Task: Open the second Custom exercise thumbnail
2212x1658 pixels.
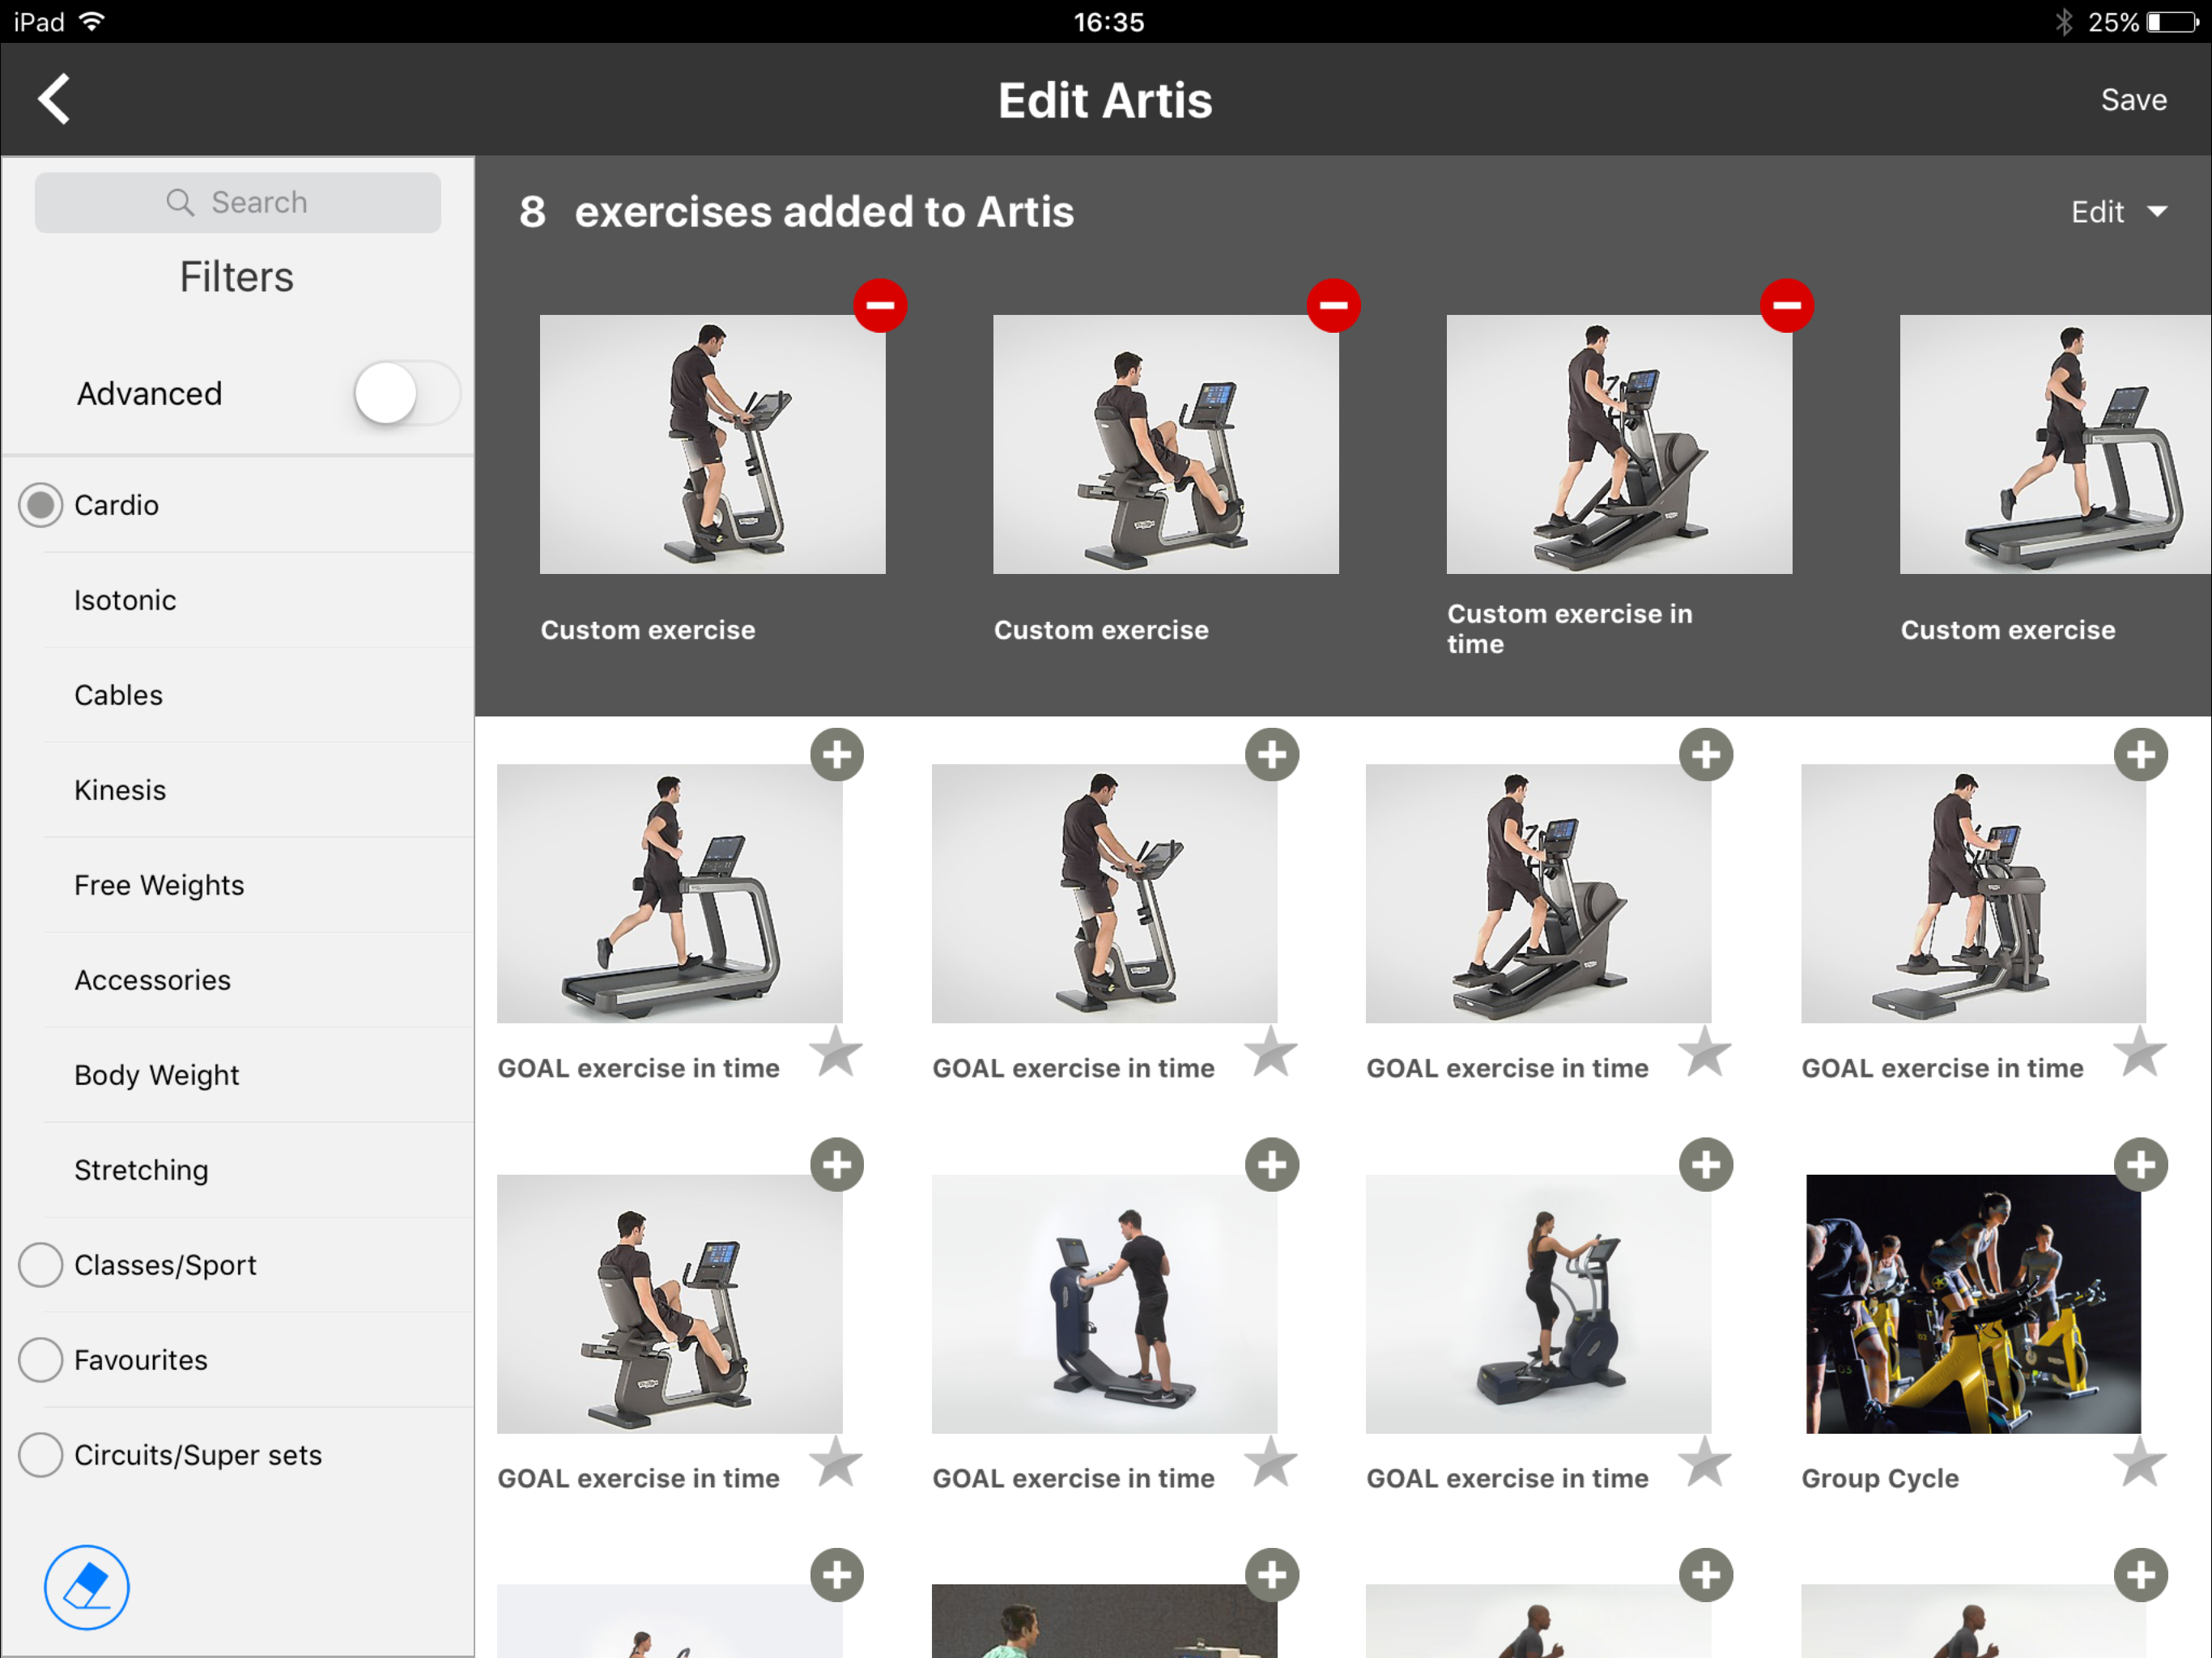Action: click(1165, 445)
